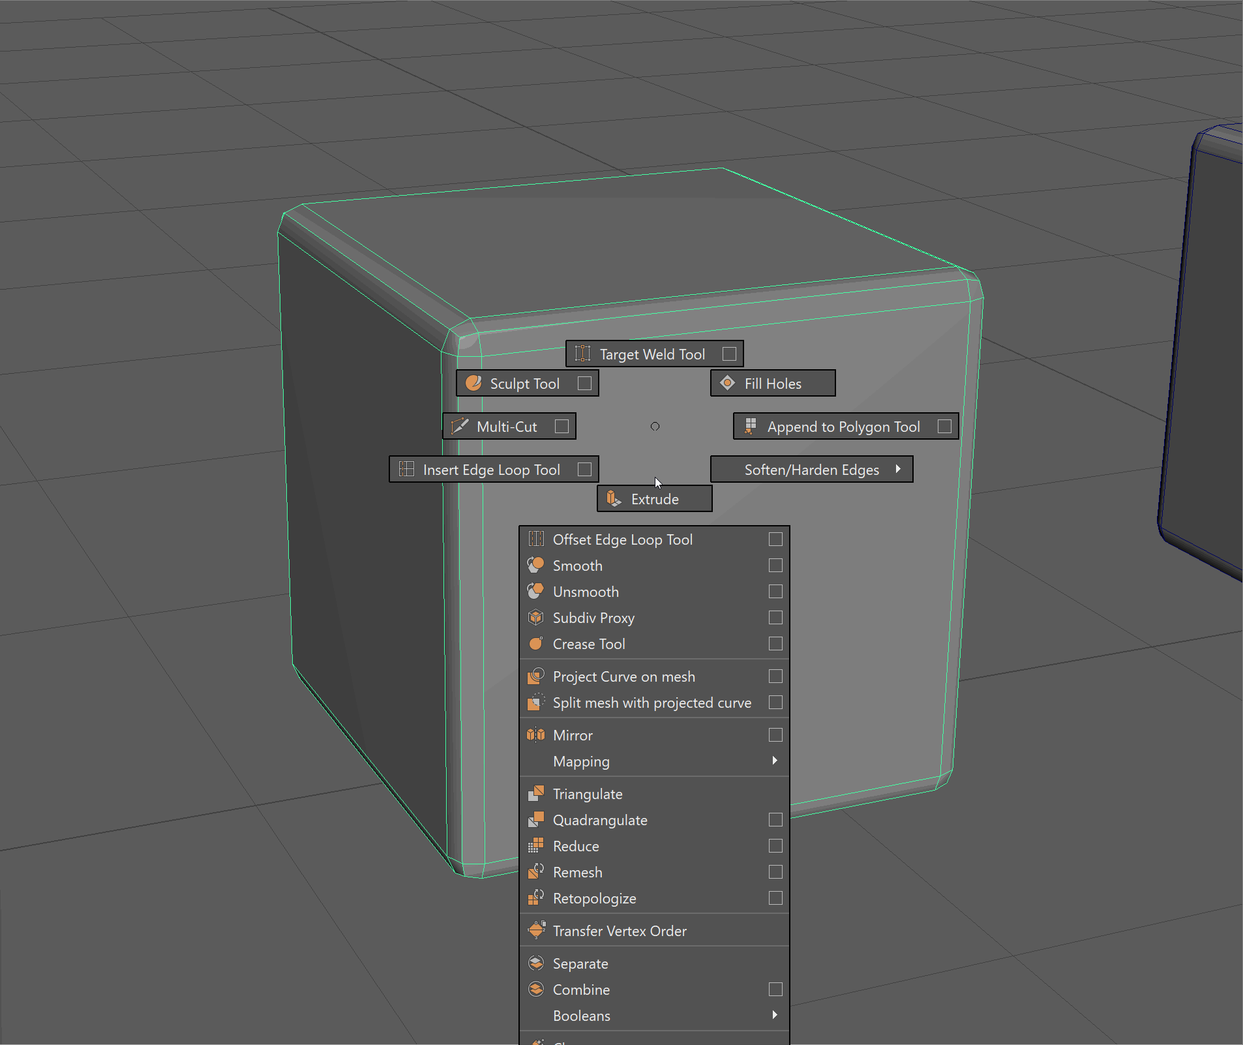Click Retopologize in the menu
Image resolution: width=1243 pixels, height=1045 pixels.
pyautogui.click(x=594, y=898)
